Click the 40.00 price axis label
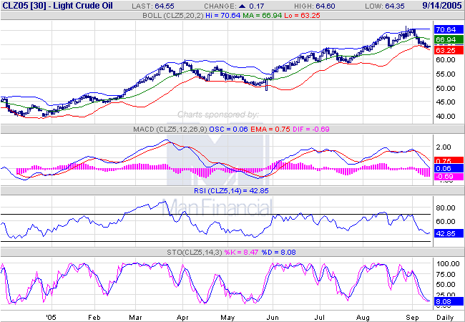Screen dimensions: 465x322 point(446,116)
